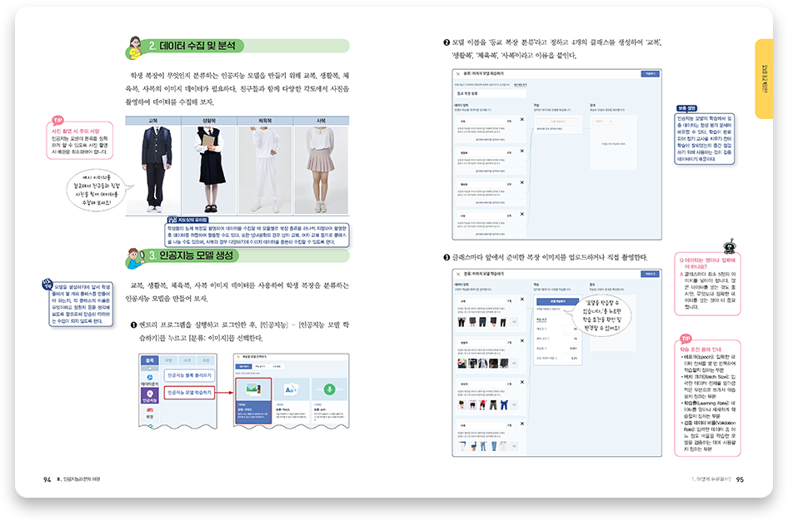Switch to the 소리 tab in block panel
788x521 pixels.
click(x=187, y=360)
